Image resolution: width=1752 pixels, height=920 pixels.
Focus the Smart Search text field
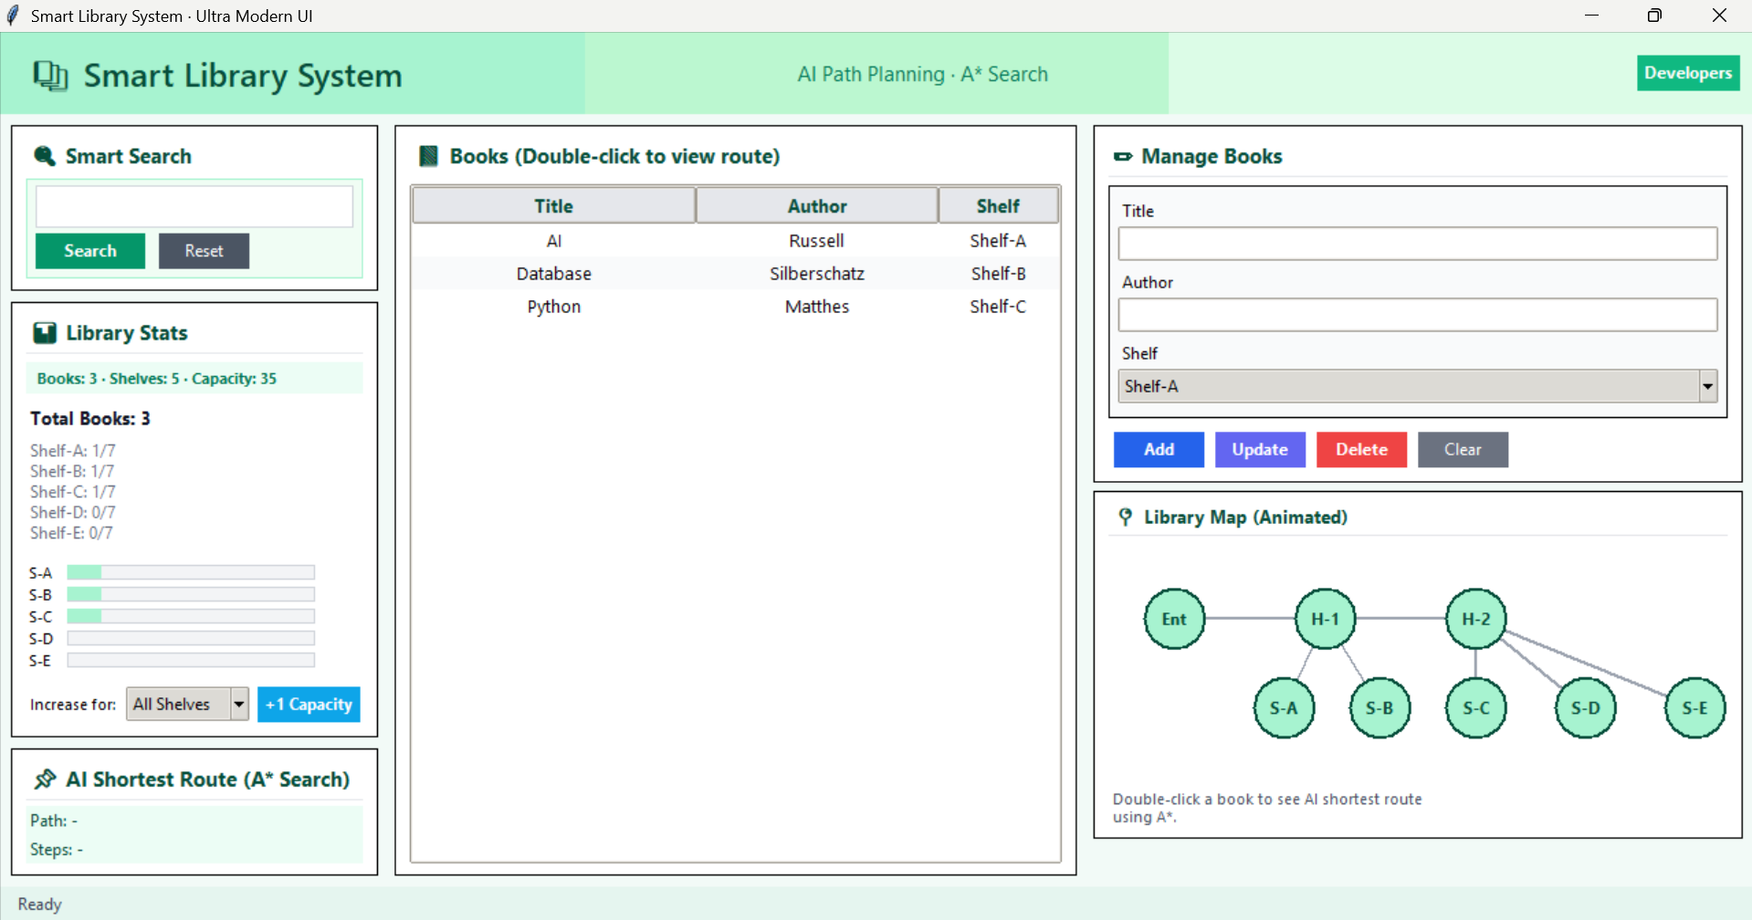194,207
